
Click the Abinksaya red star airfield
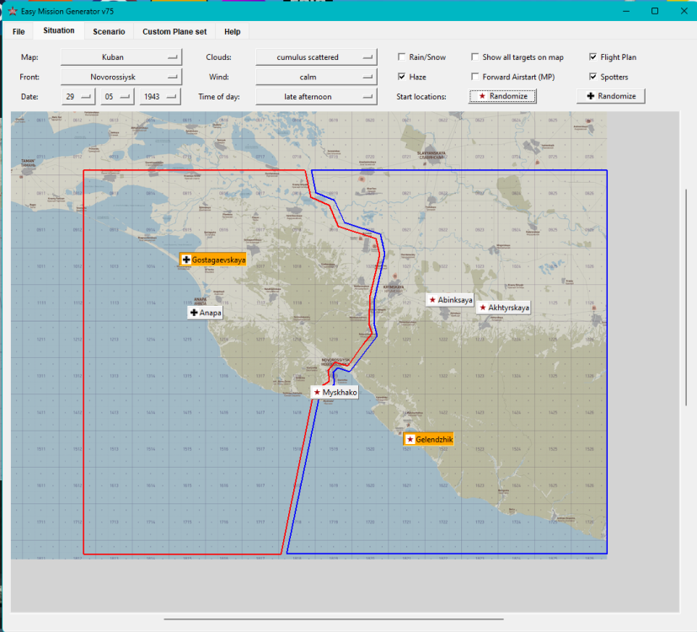[450, 300]
